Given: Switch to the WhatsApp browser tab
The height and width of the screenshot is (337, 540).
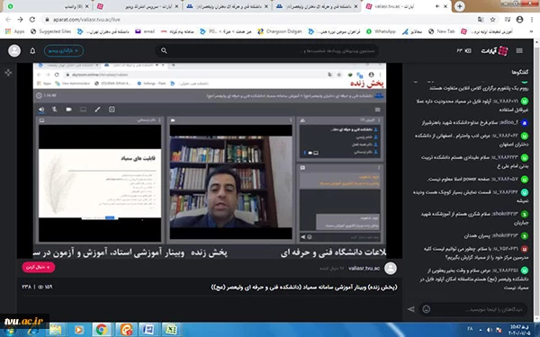Looking at the screenshot, I should [49, 6].
